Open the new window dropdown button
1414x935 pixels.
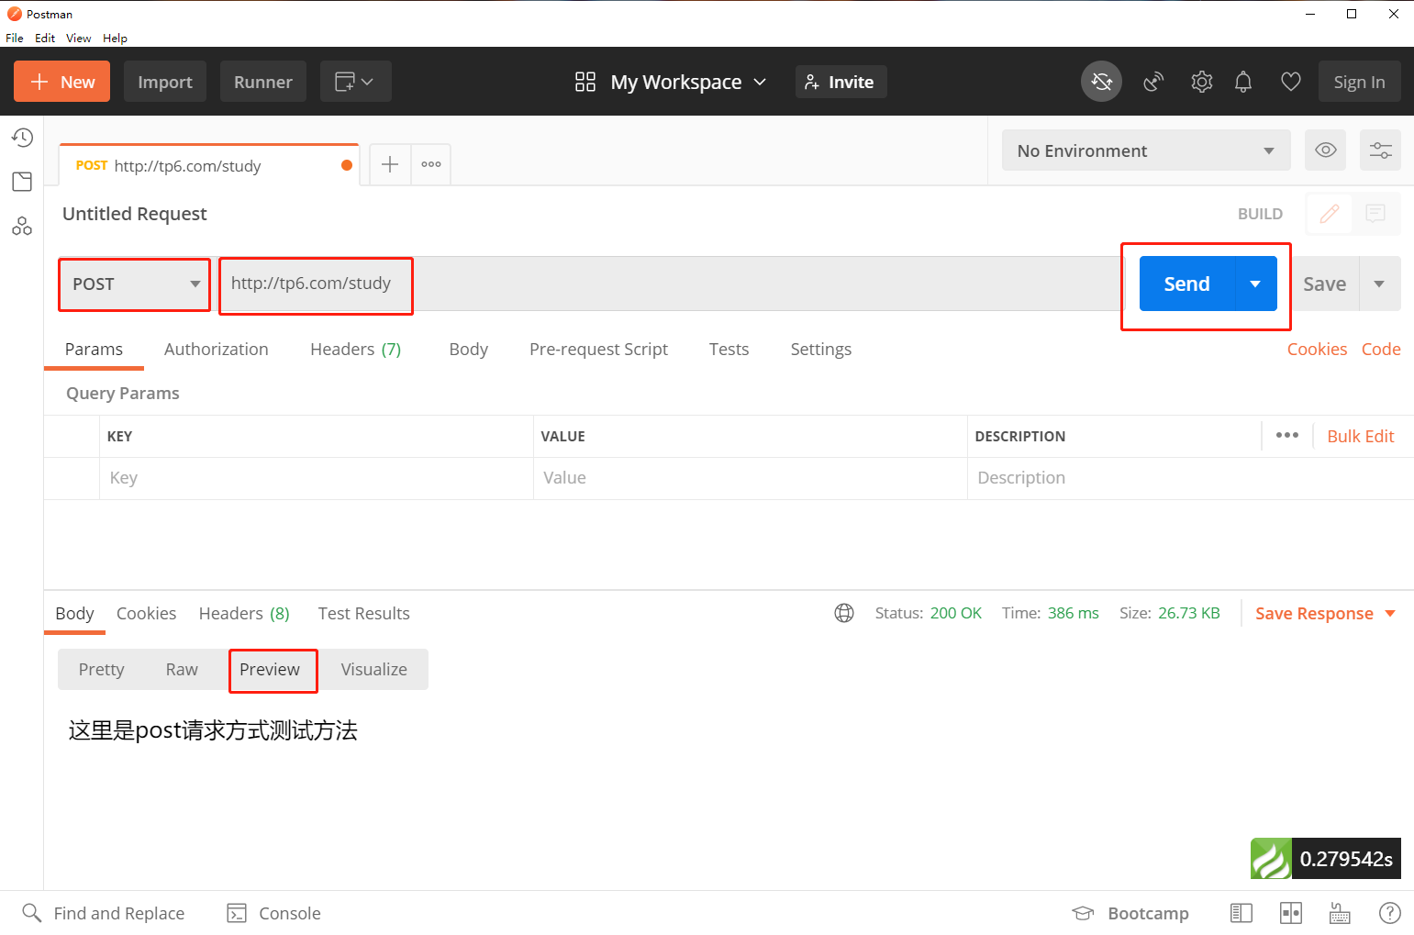355,82
